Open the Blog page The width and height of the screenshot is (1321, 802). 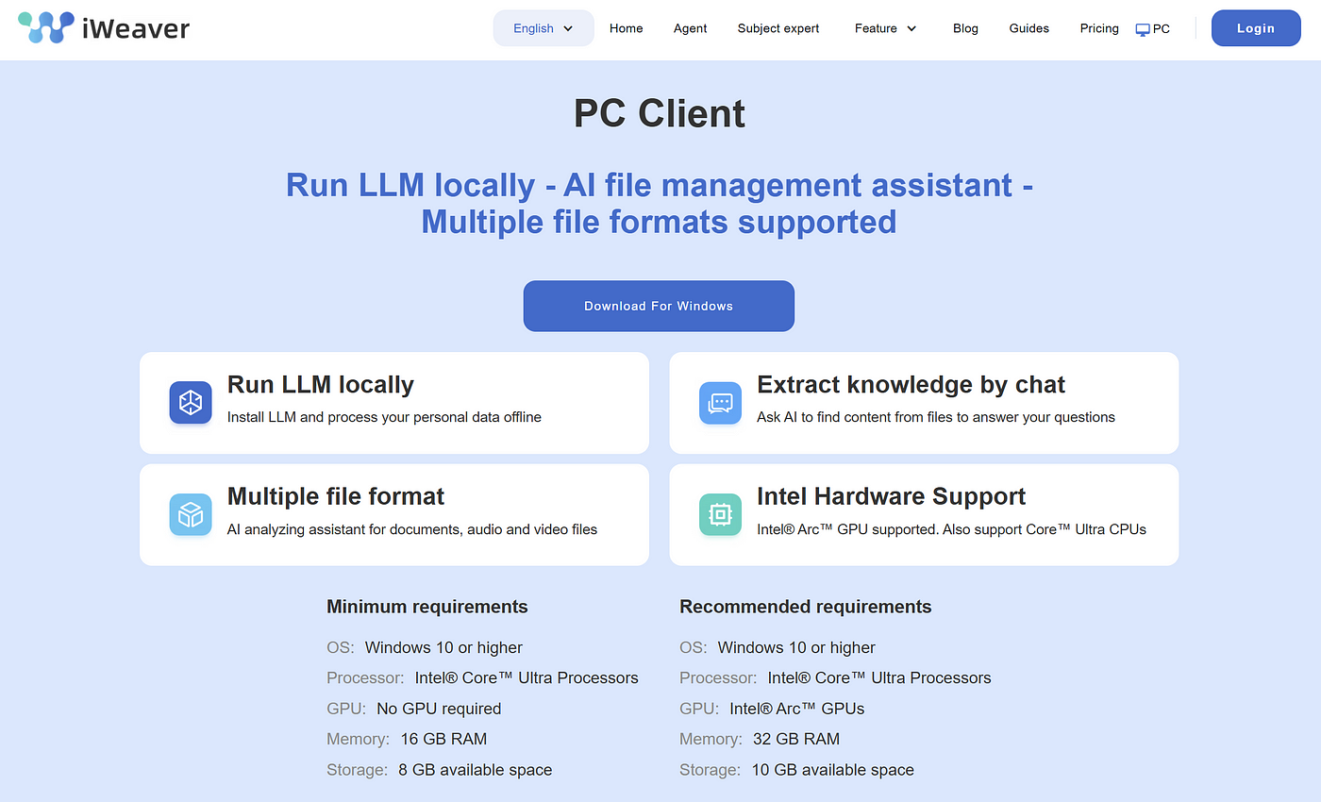(x=965, y=28)
